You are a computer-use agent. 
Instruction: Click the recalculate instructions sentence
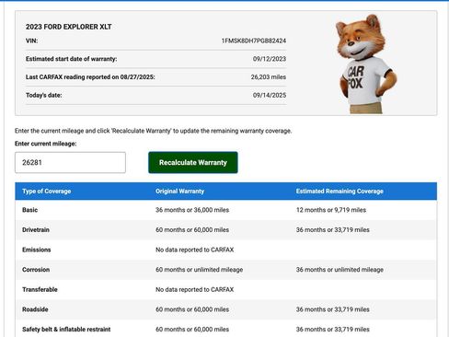click(154, 131)
